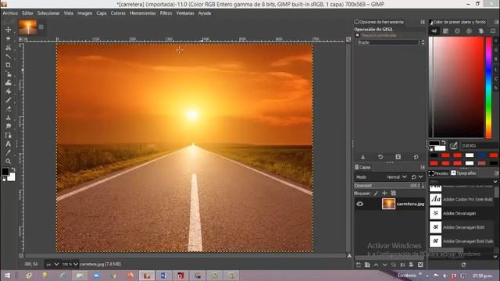The image size is (500, 281).
Task: Select the Clone stamp tool
Action: (x=9, y=118)
